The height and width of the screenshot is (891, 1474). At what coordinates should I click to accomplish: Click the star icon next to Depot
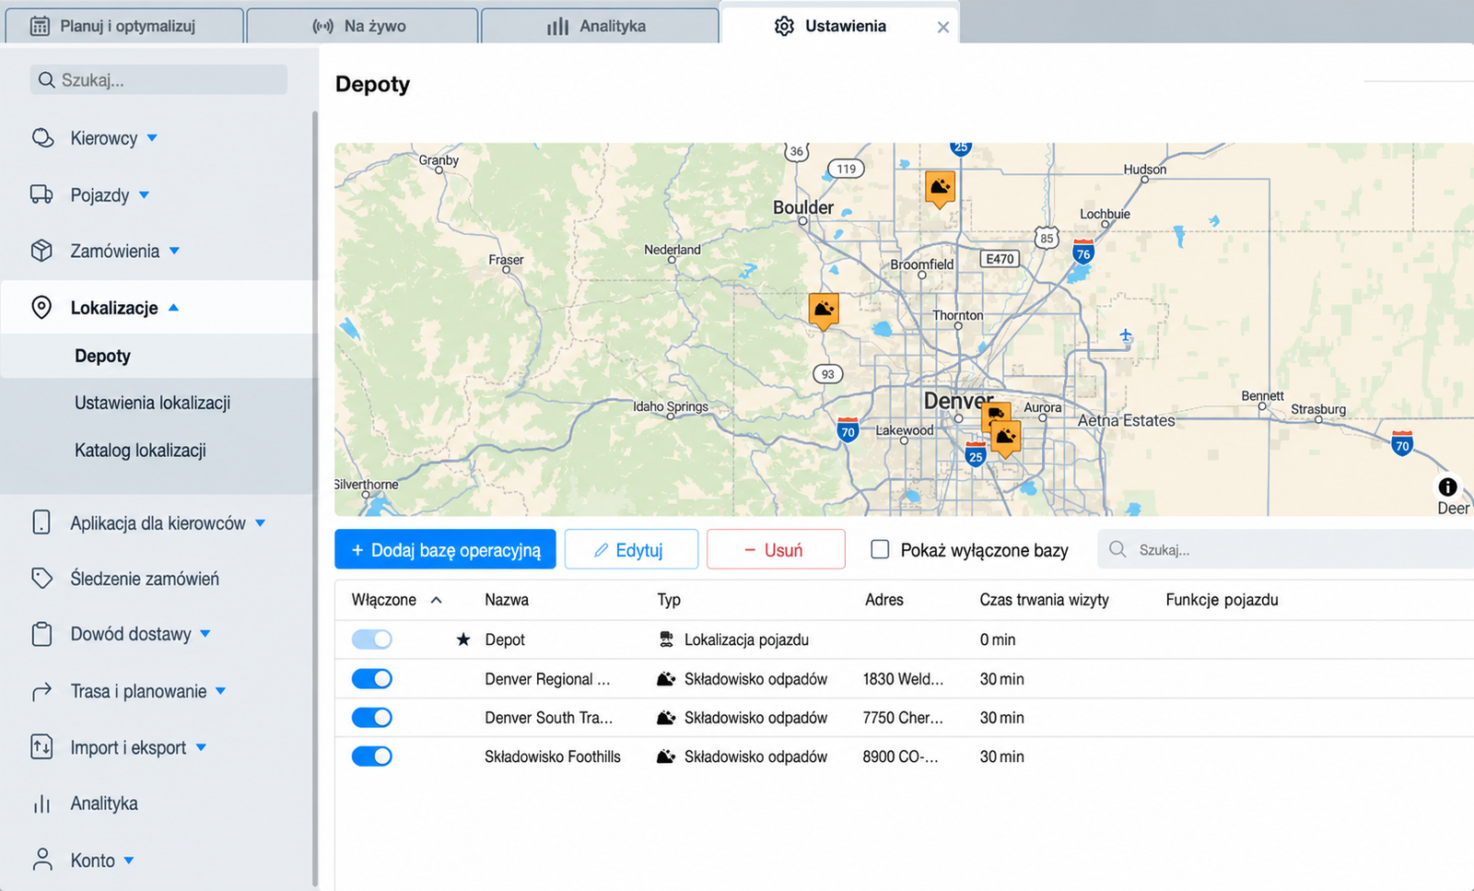tap(463, 639)
